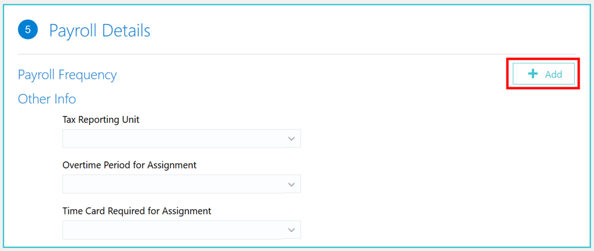Click blank space right of Payroll Details title
The image size is (594, 251).
(x=360, y=30)
